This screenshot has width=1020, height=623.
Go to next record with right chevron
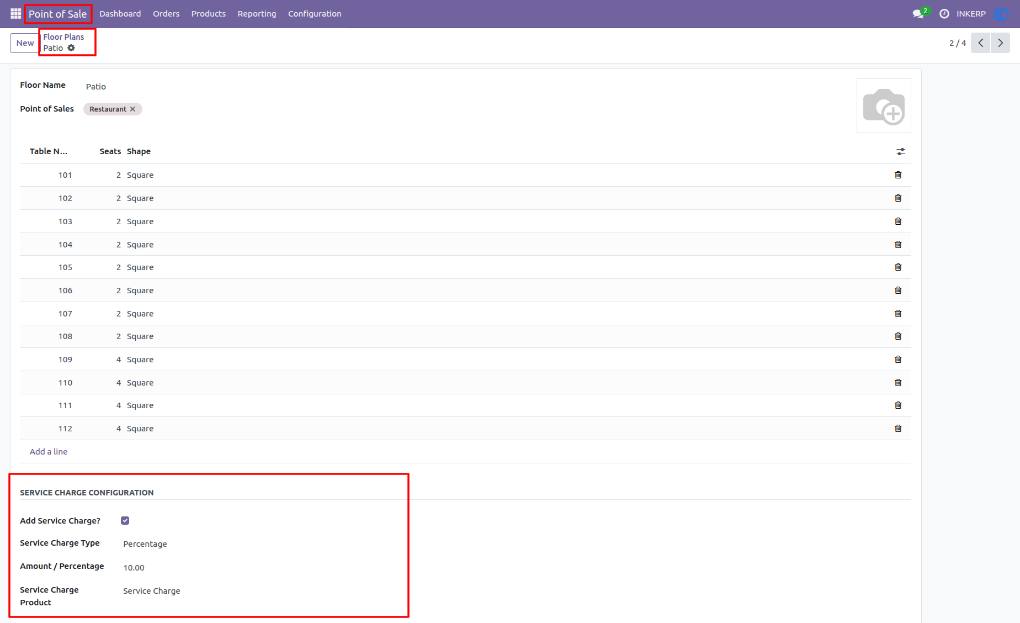(1000, 43)
